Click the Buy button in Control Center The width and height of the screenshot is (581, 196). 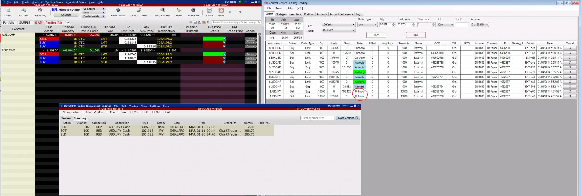pyautogui.click(x=376, y=35)
